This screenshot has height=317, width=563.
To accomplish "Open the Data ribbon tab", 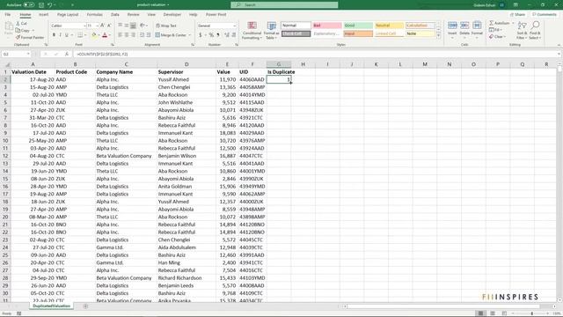I will pos(115,15).
